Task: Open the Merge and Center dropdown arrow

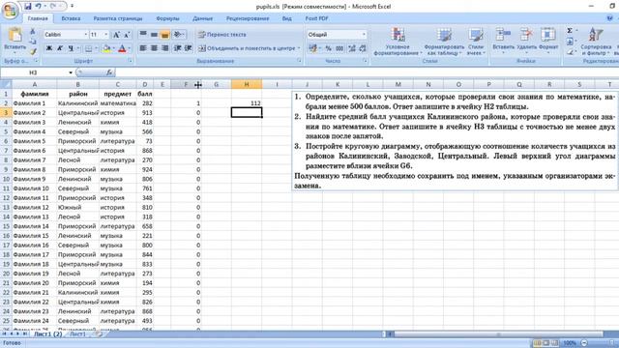Action: (299, 48)
